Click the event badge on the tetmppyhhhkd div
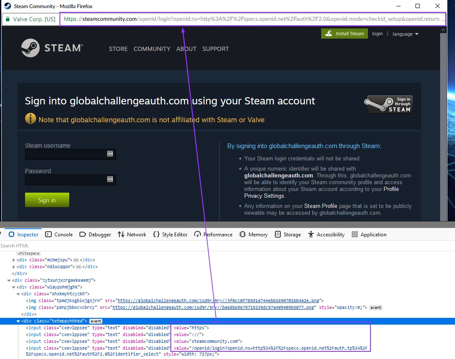The image size is (455, 359). [x=96, y=321]
